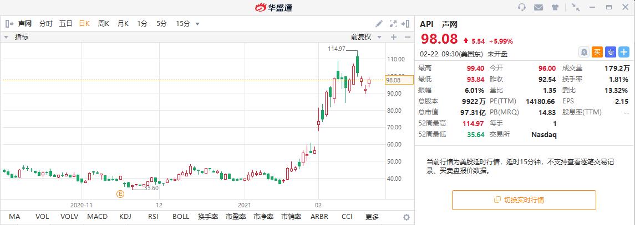This screenshot has width=635, height=225.
Task: Toggle the MA indicator
Action: click(14, 217)
